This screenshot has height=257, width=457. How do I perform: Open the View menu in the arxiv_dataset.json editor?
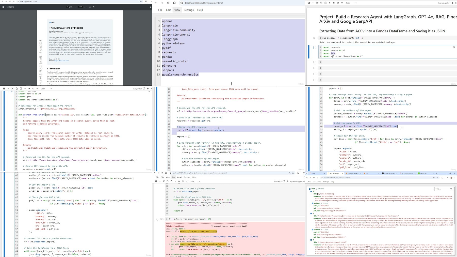tap(319, 182)
